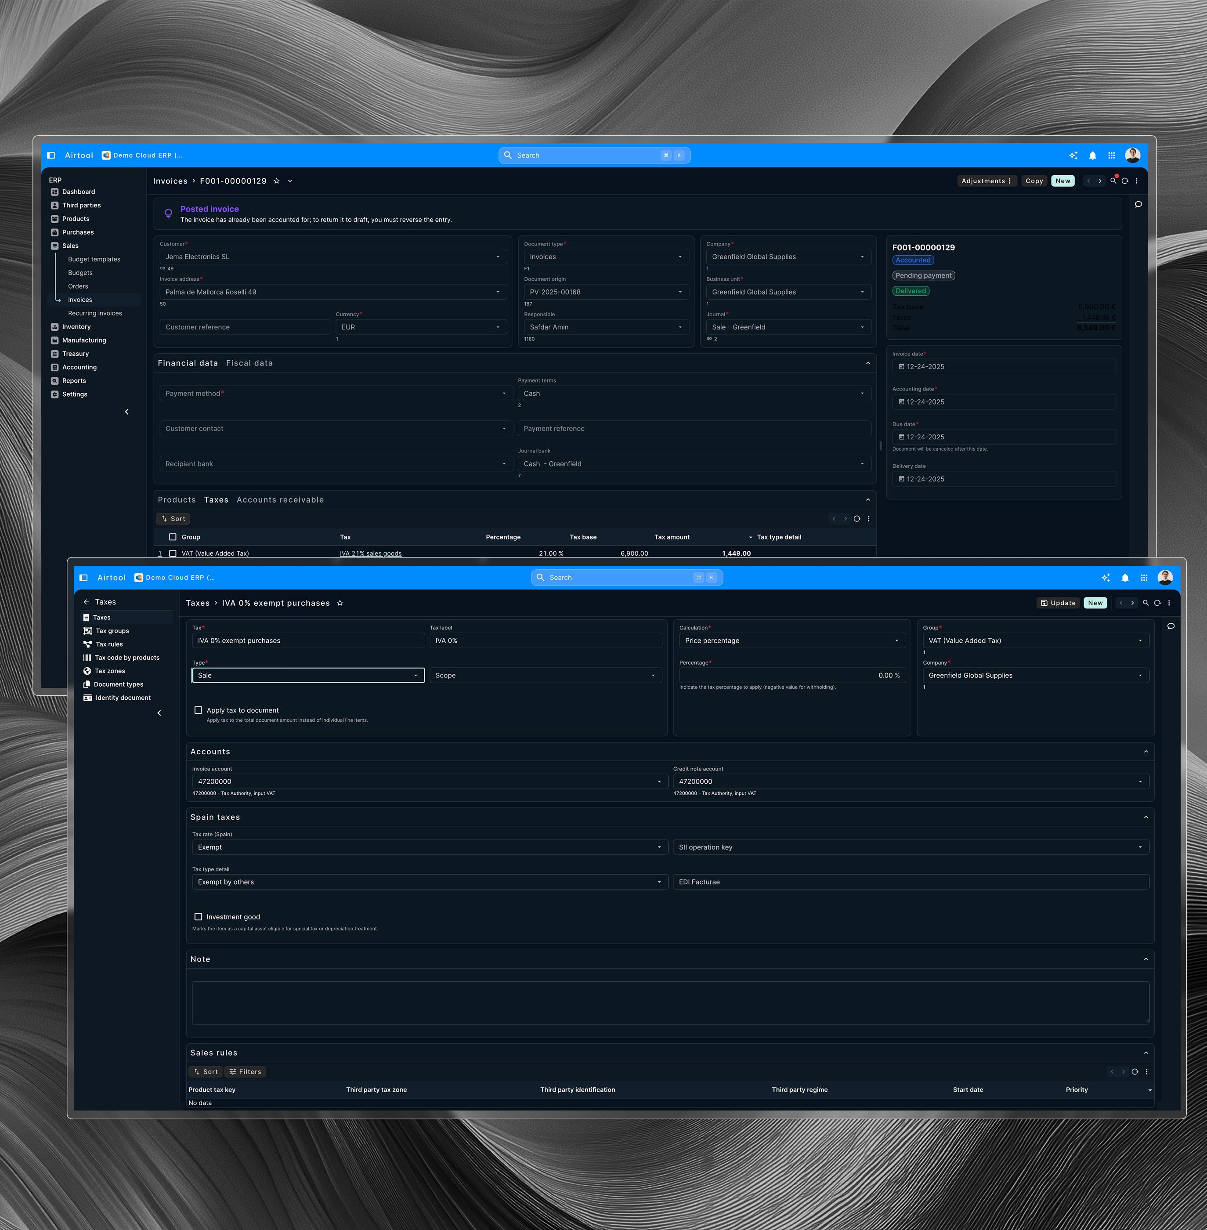
Task: Check the Investment good option
Action: tap(199, 917)
